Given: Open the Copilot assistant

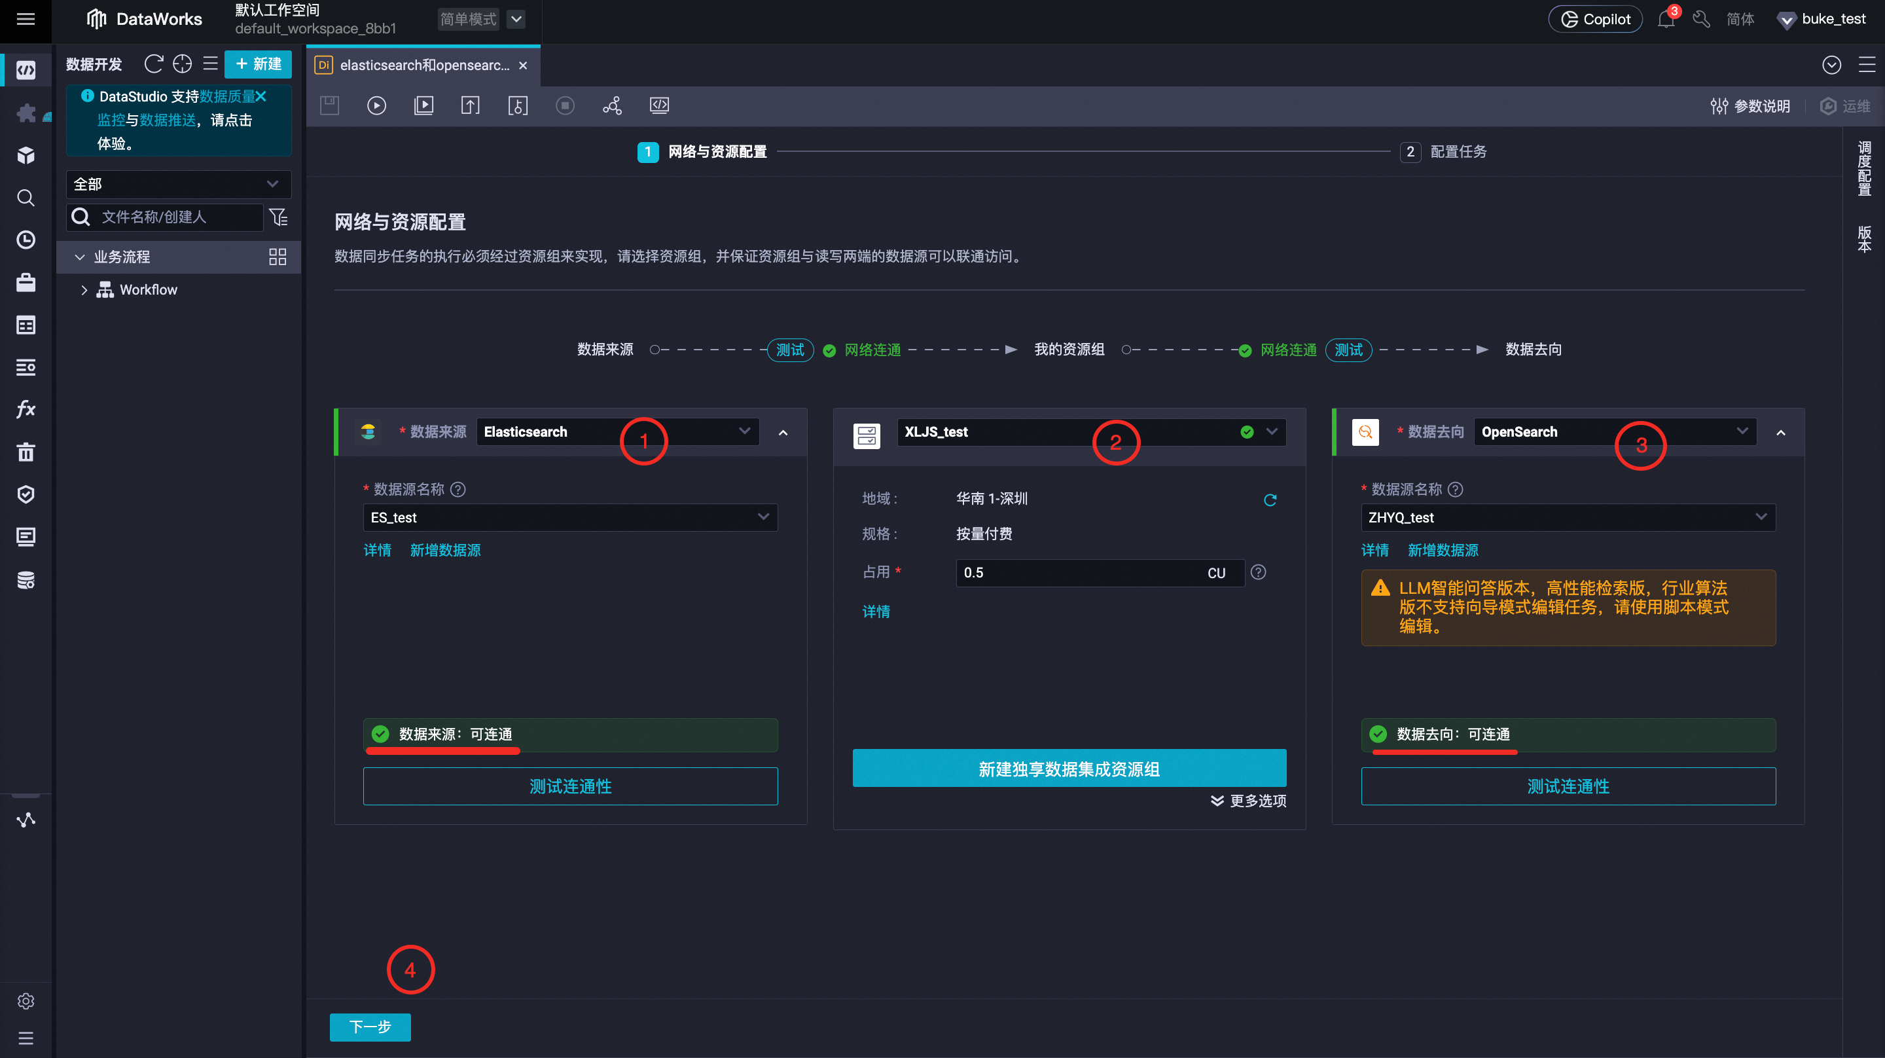Looking at the screenshot, I should coord(1595,19).
